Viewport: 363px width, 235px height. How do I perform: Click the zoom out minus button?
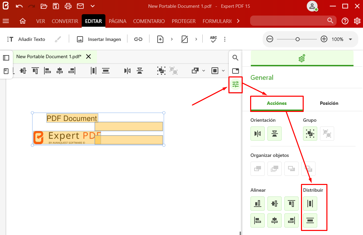[x=270, y=39]
